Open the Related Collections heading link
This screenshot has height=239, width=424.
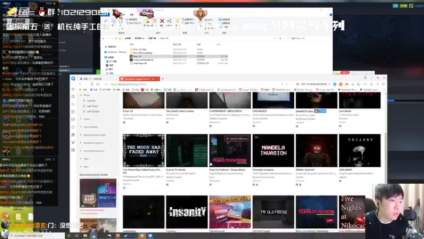pyautogui.click(x=94, y=175)
